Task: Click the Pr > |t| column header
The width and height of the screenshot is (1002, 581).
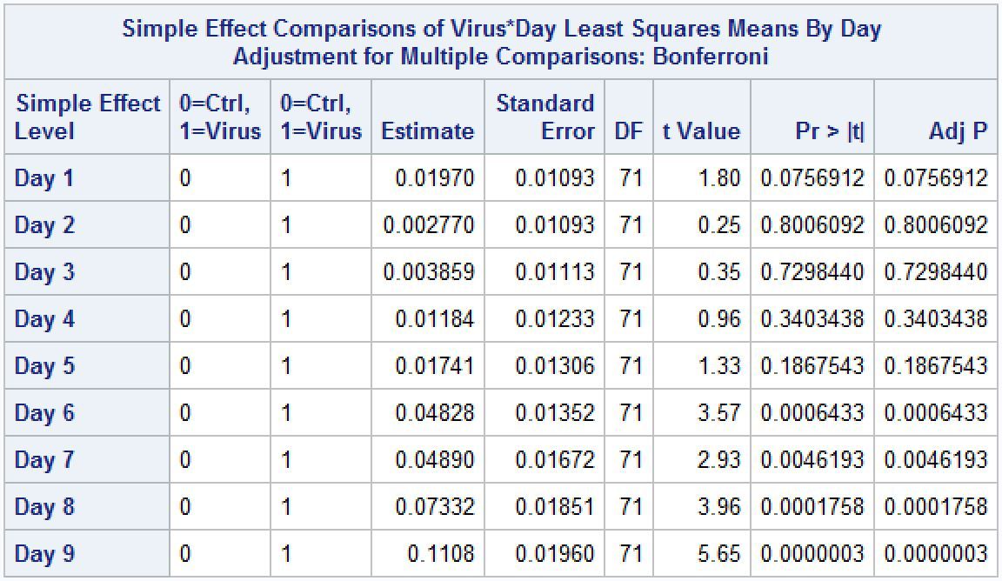Action: tap(829, 131)
